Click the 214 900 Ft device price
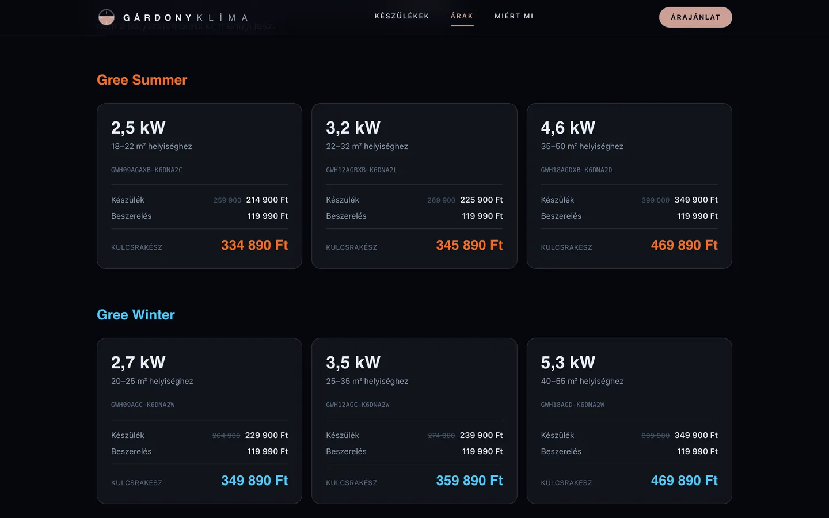 [x=267, y=200]
